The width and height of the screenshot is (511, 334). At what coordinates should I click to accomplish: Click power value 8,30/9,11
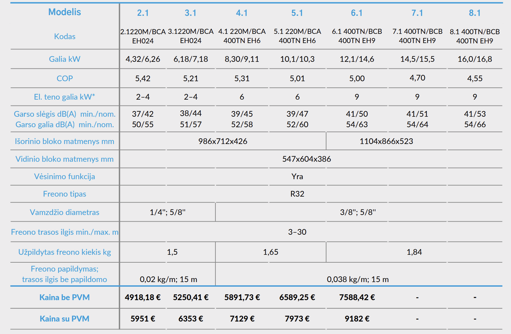click(x=242, y=59)
